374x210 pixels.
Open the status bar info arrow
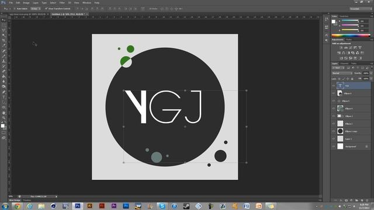56,197
